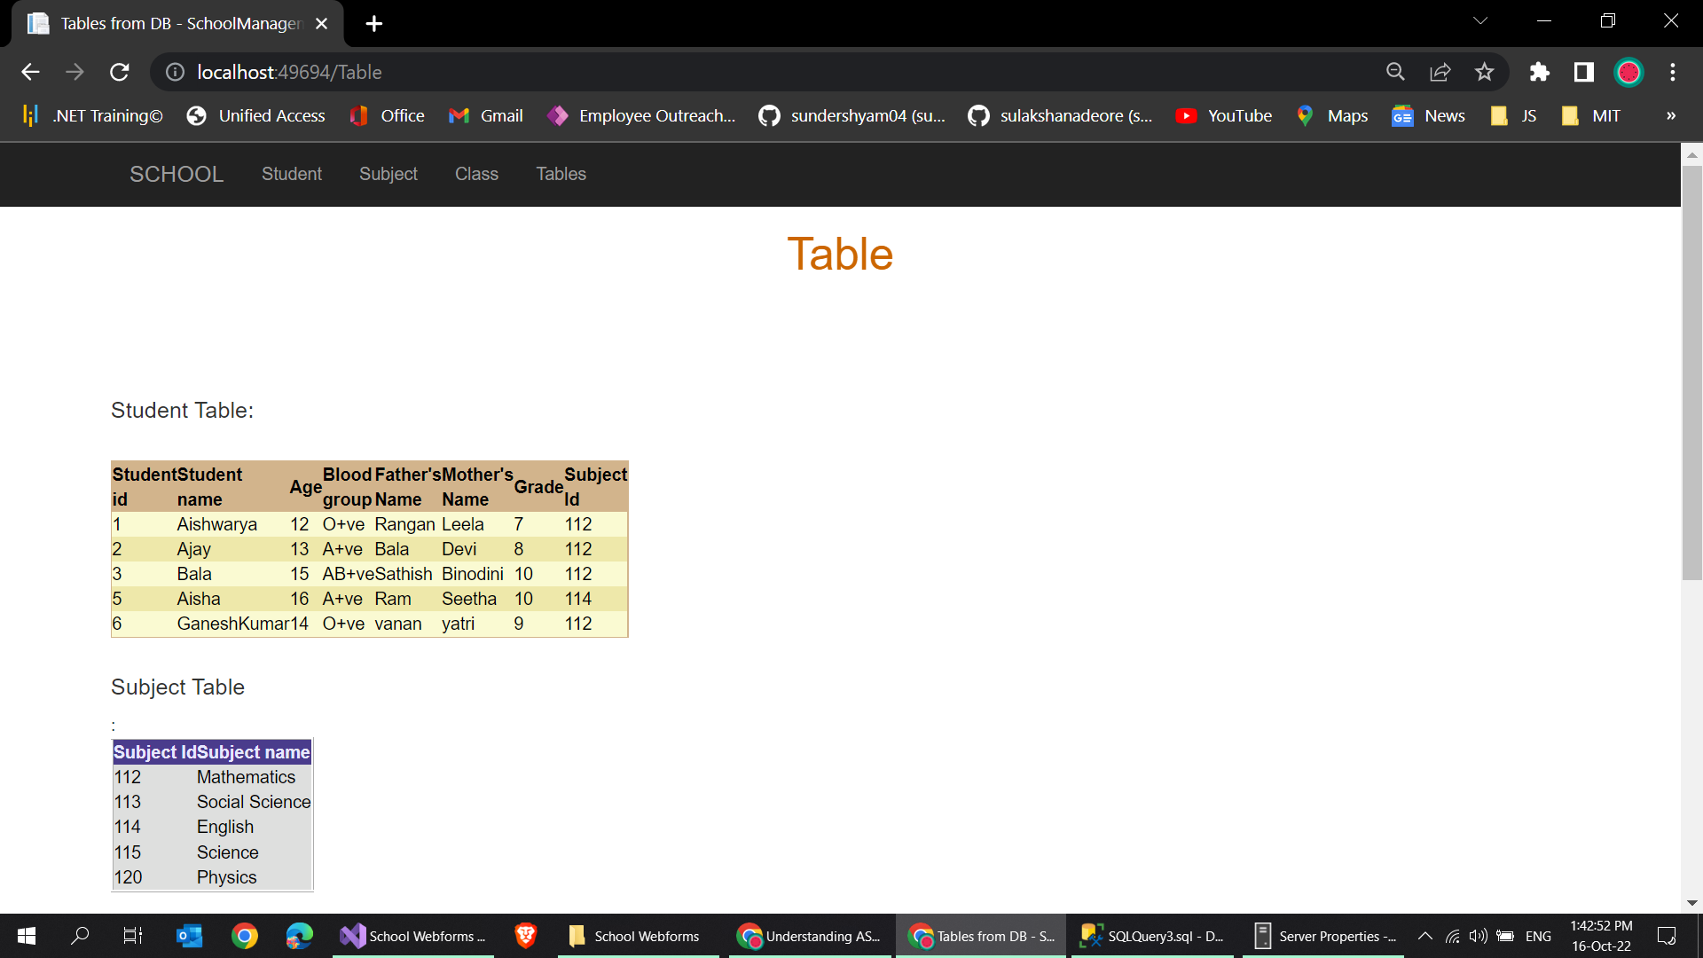
Task: Select the Tables from DB browser tab
Action: [169, 23]
